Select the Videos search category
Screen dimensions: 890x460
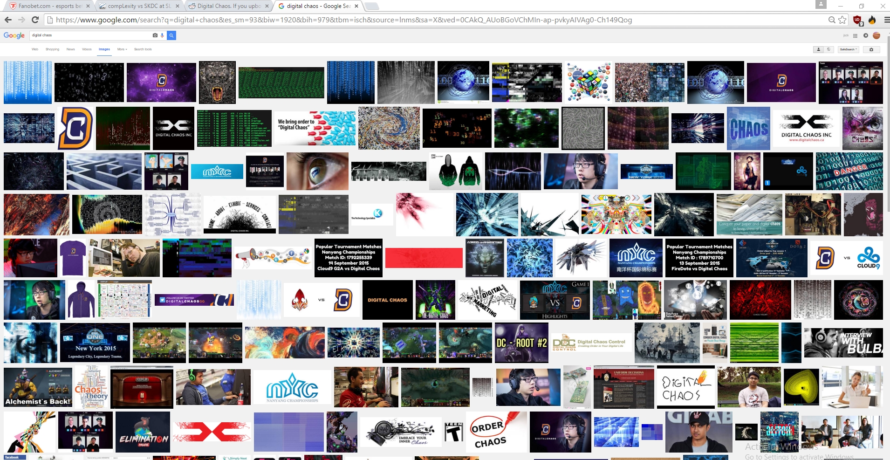[87, 49]
